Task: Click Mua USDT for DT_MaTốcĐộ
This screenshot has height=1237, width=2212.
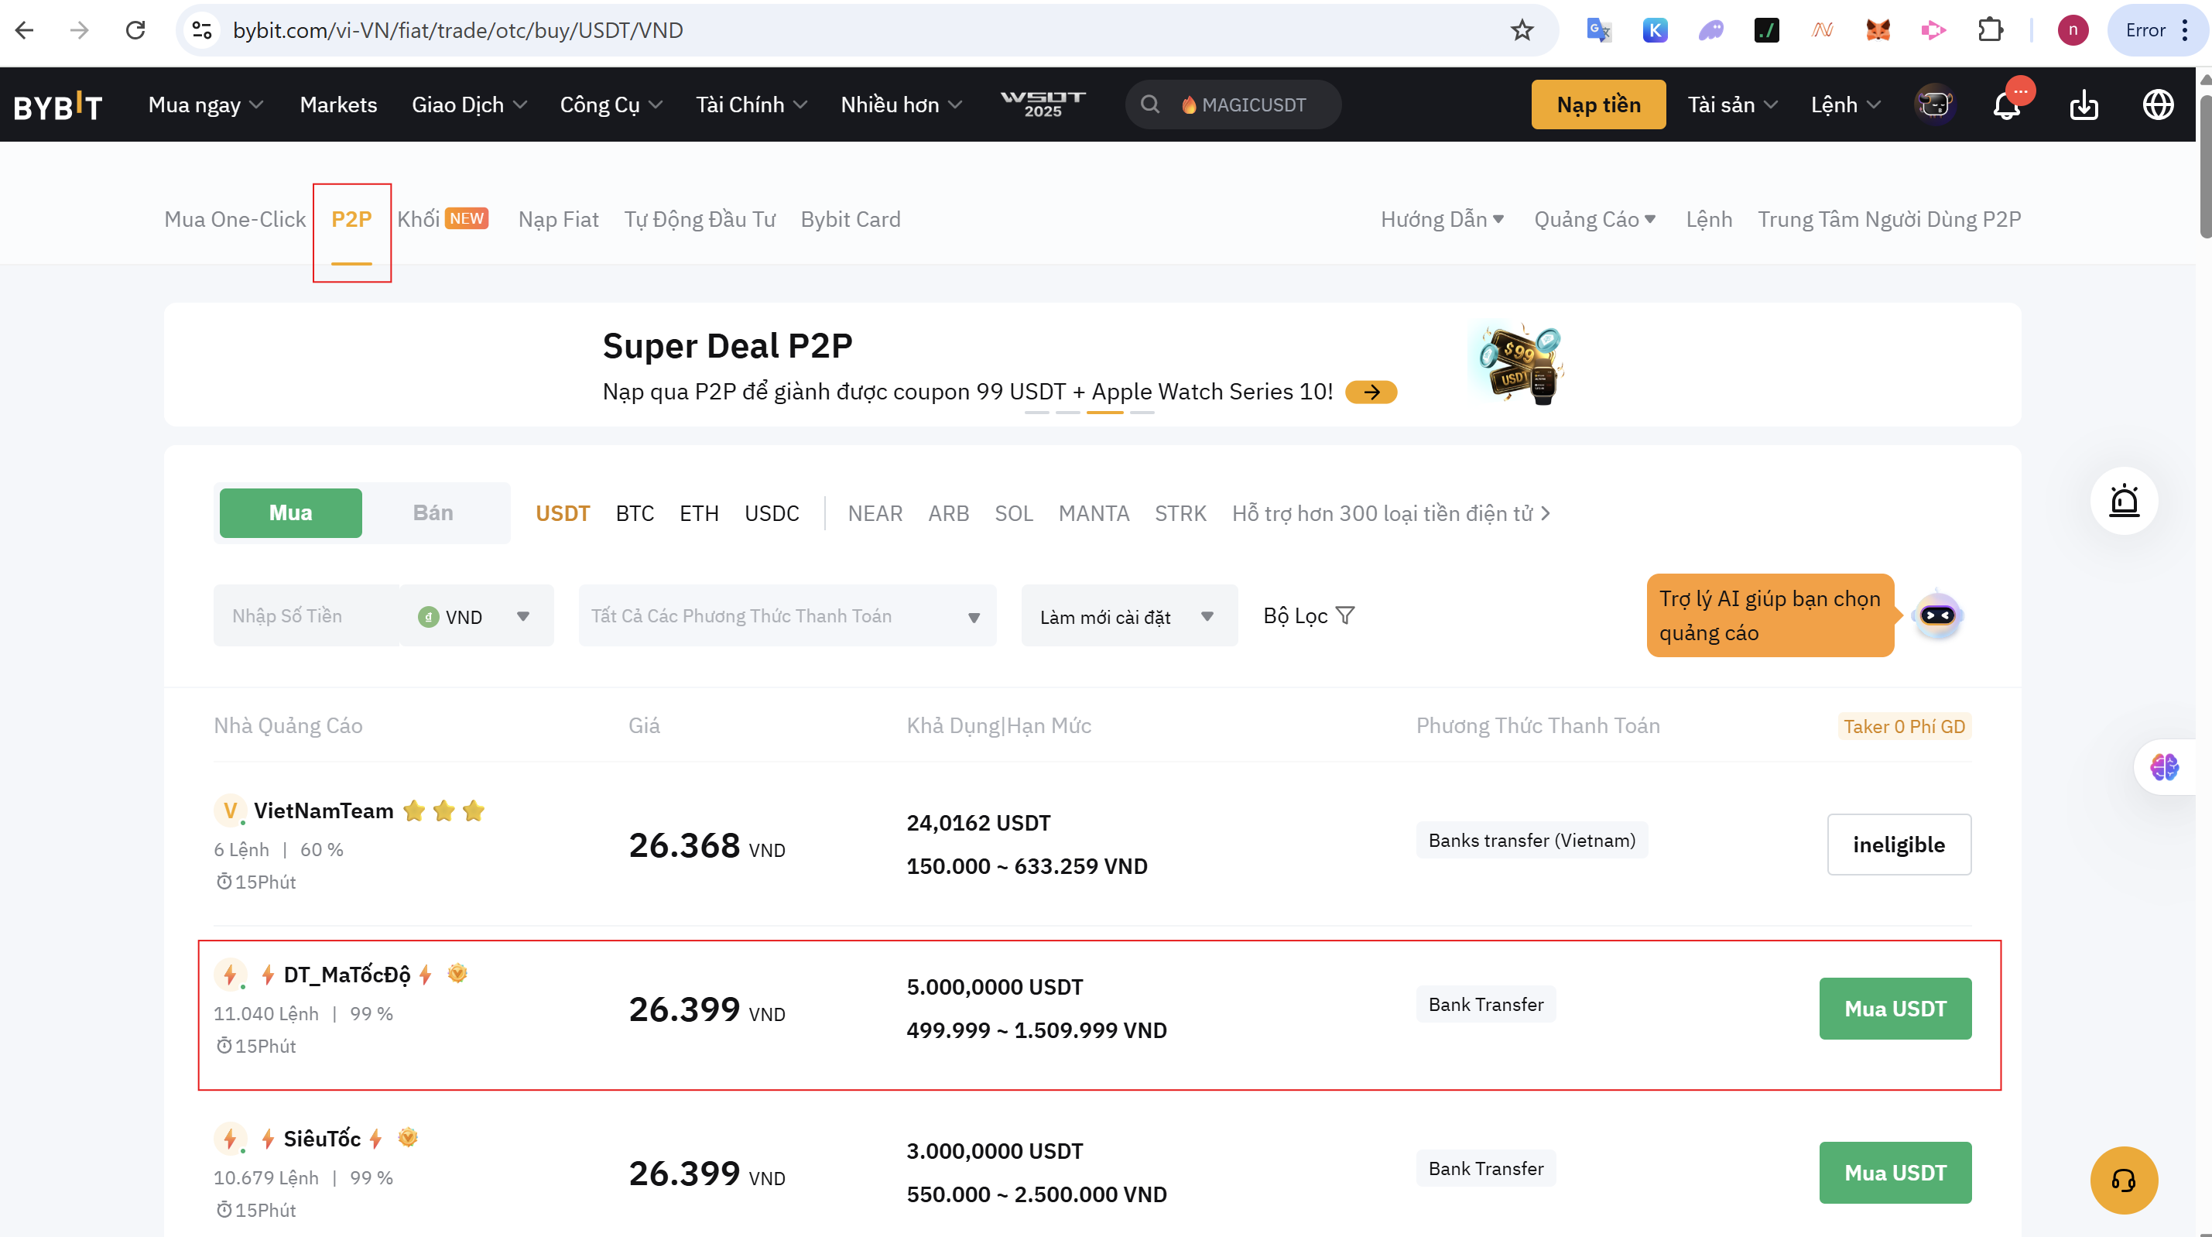Action: [x=1894, y=1009]
